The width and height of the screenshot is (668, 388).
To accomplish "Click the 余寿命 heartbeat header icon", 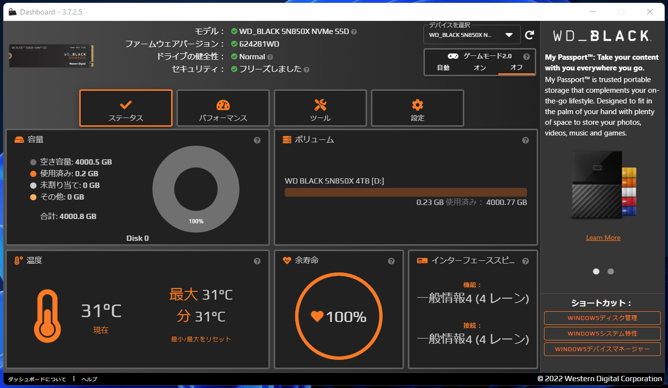I will [x=287, y=261].
